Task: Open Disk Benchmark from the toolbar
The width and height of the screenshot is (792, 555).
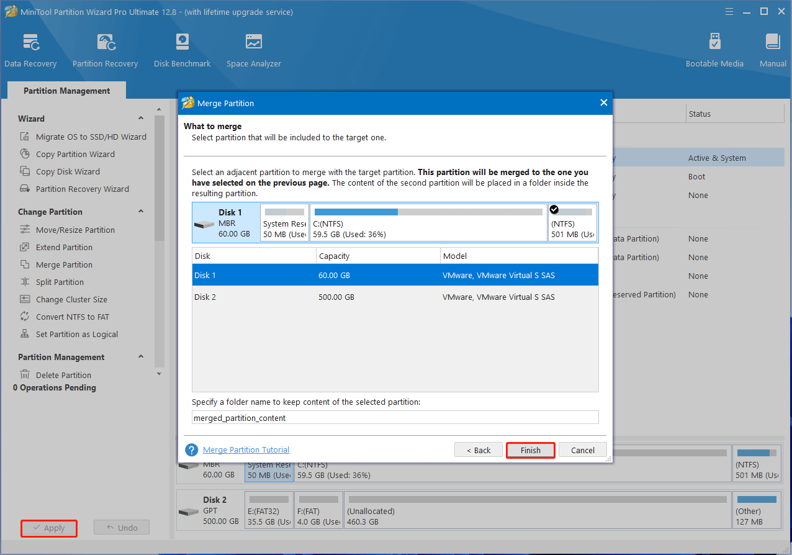Action: (182, 50)
